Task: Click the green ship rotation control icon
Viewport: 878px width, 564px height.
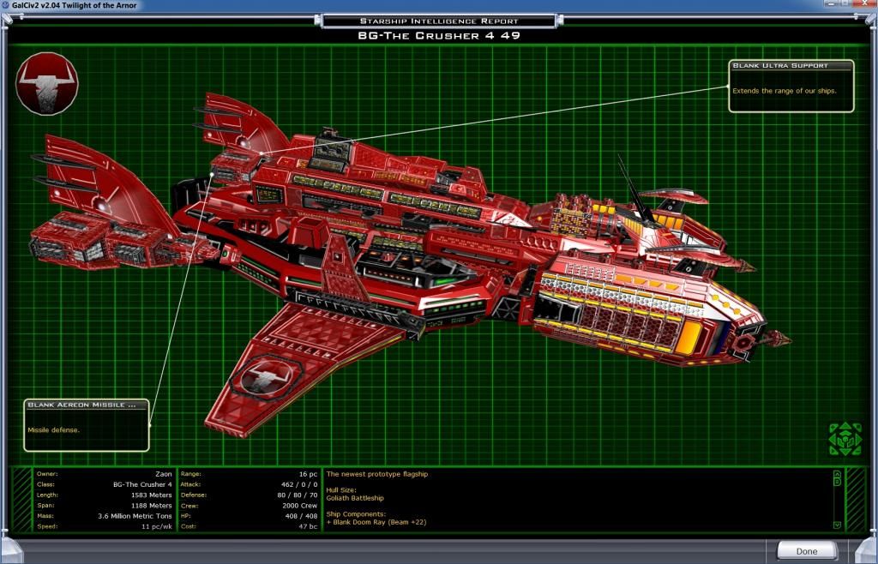Action: (x=845, y=439)
